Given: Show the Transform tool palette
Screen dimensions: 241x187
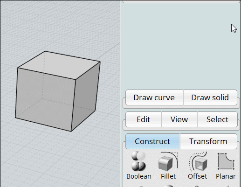Looking at the screenshot, I should coord(208,141).
